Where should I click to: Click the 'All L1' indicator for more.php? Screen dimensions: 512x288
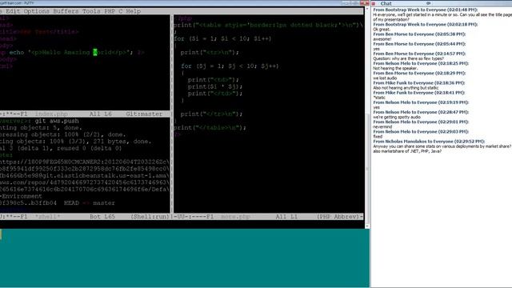point(286,217)
